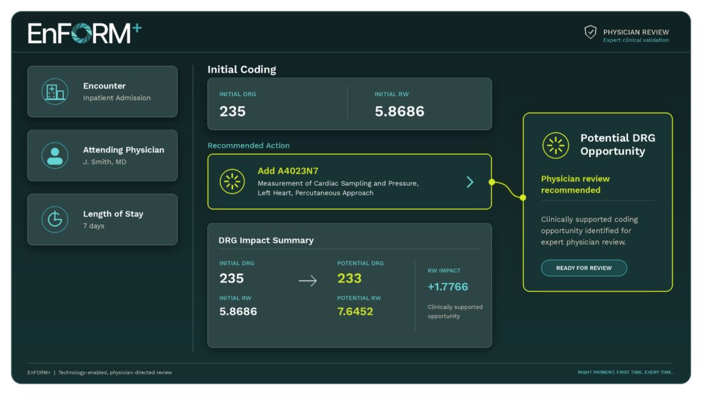Click Initial DRG value 235 in Initial Coding
The height and width of the screenshot is (395, 702).
point(232,111)
